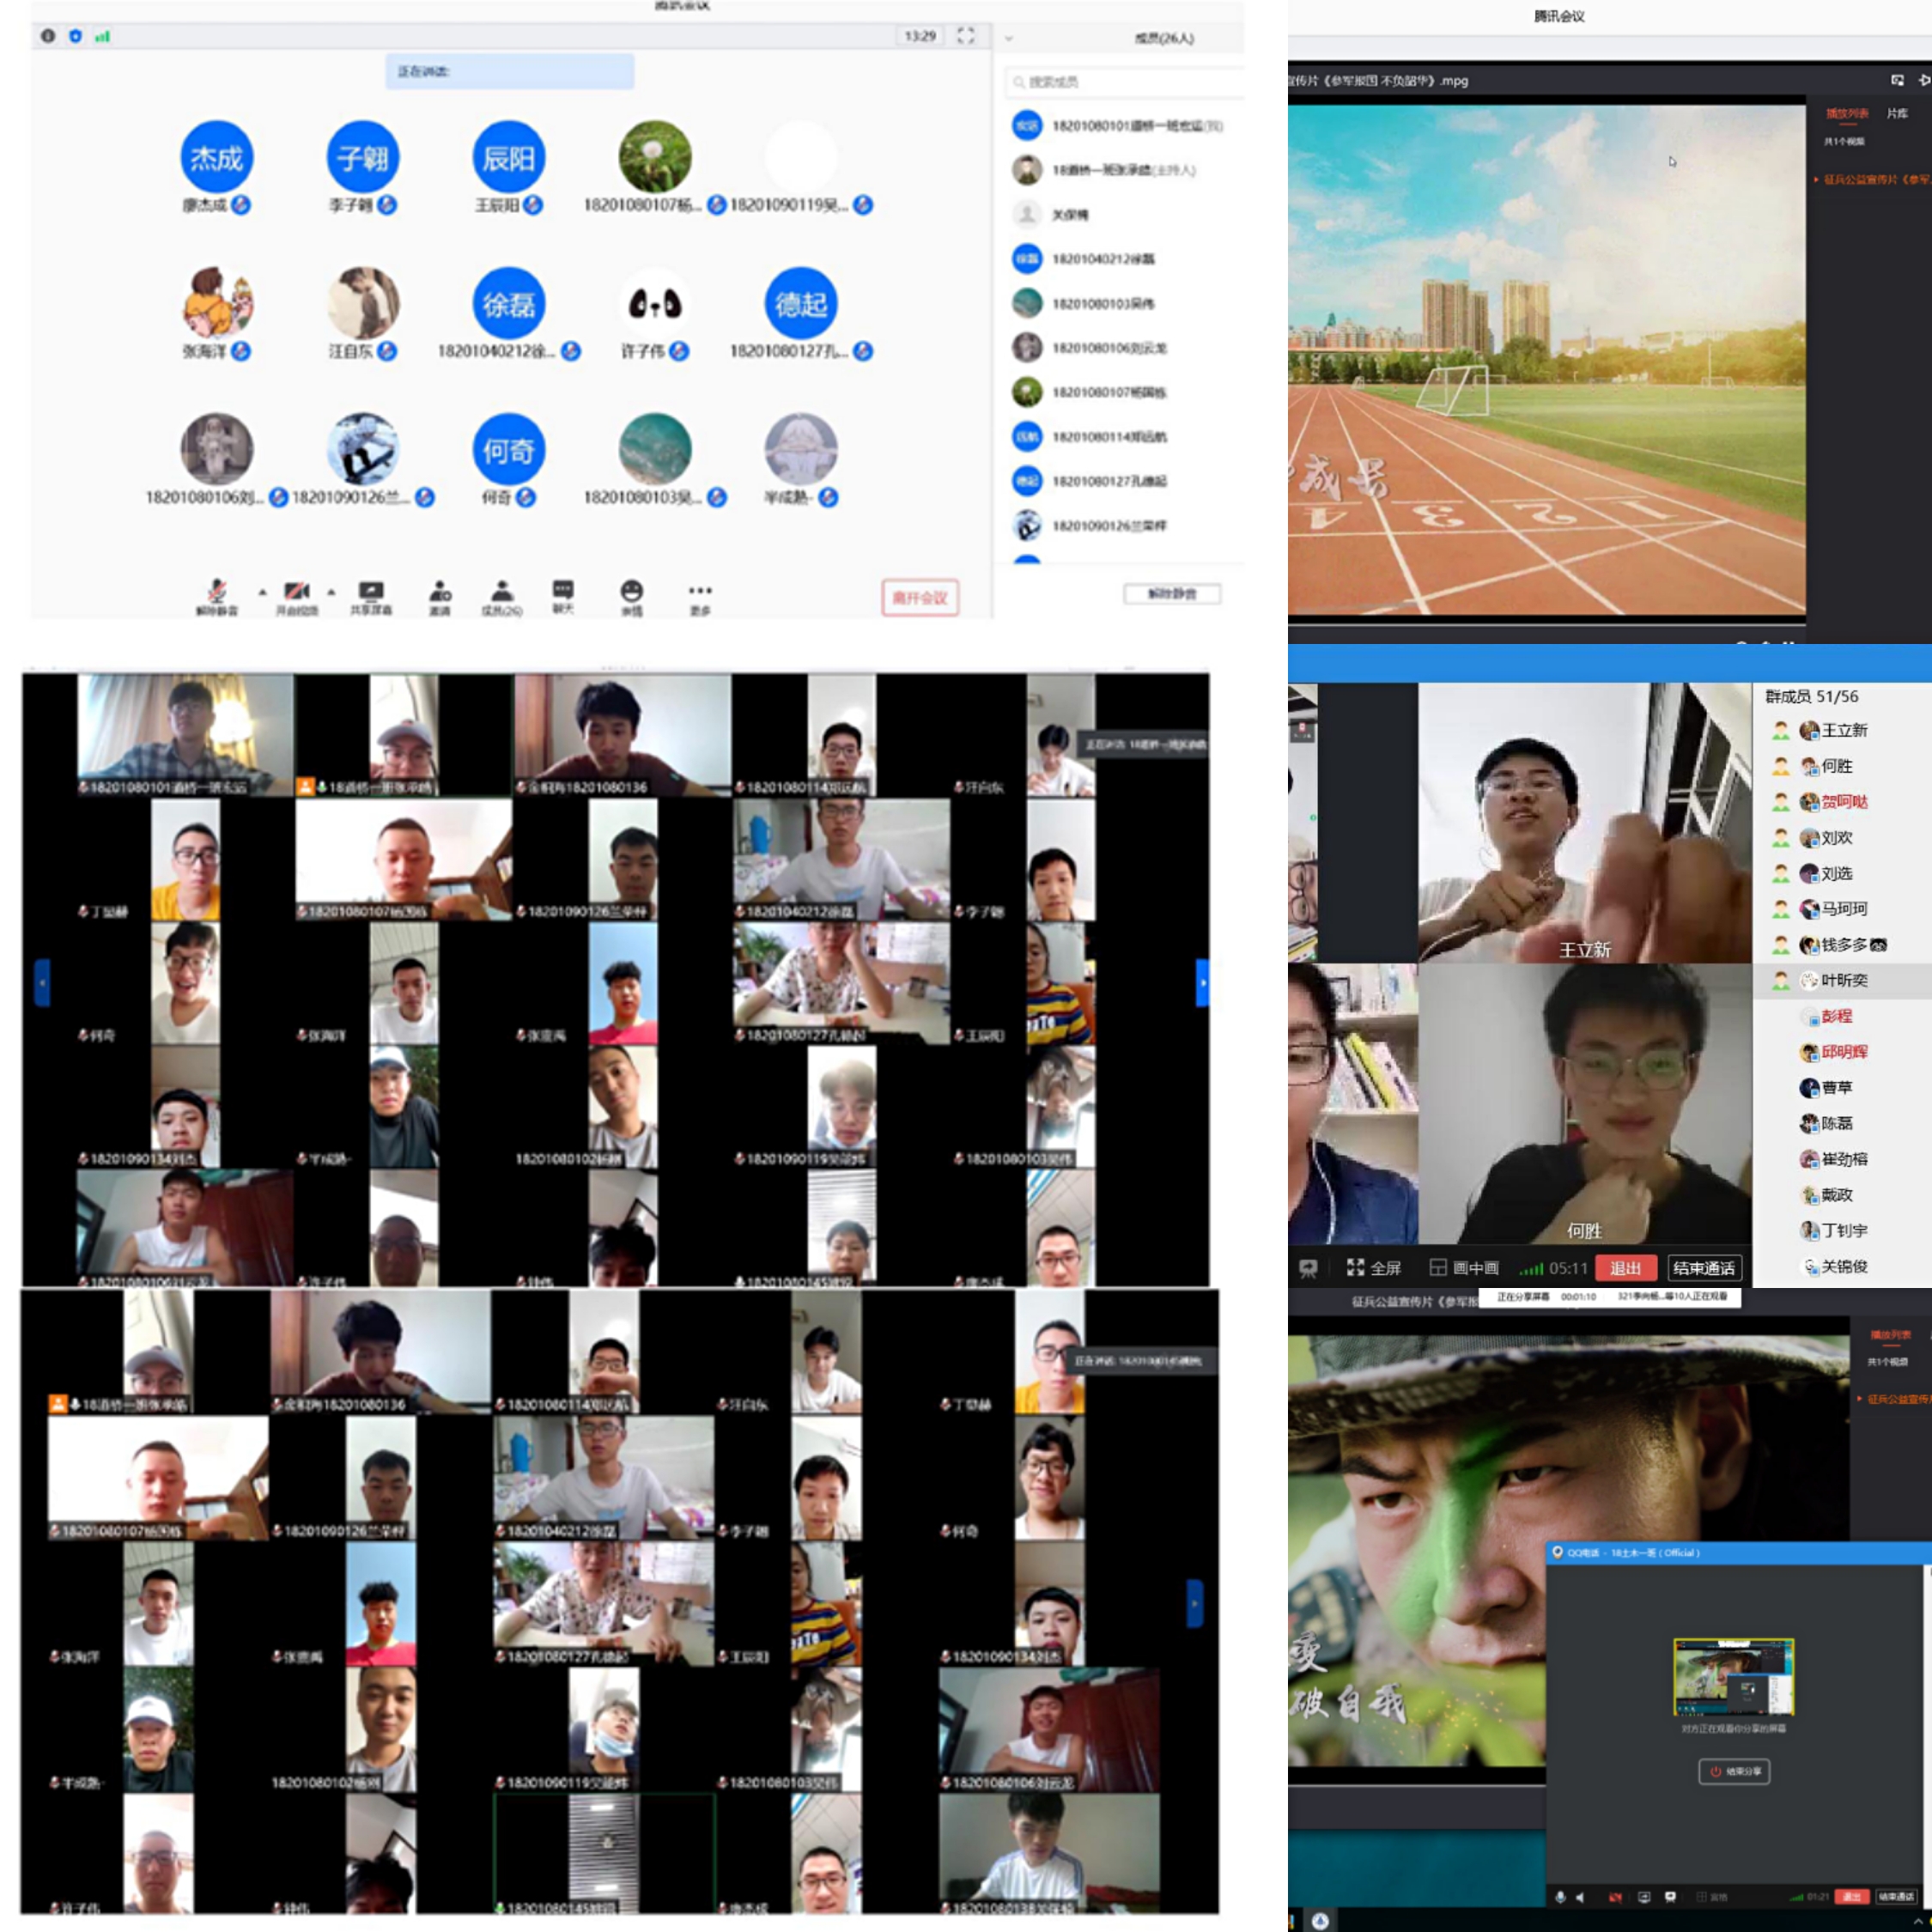Open the invite (邀请) icon
The height and width of the screenshot is (1932, 1932).
click(x=440, y=592)
